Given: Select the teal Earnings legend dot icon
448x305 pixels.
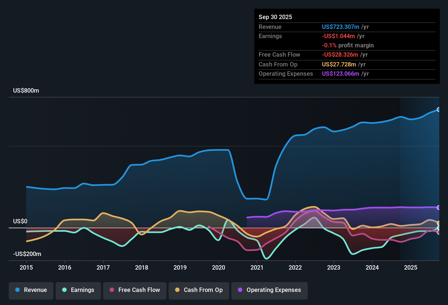Looking at the screenshot, I should coord(64,290).
